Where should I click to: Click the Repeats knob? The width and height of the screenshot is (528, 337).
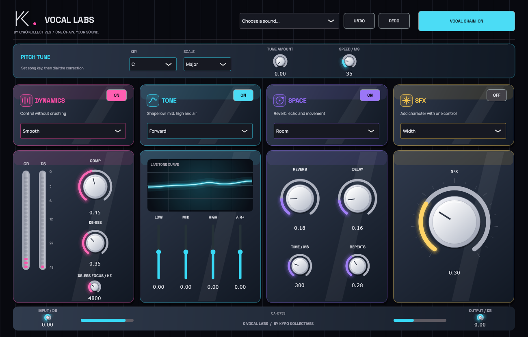[357, 266]
